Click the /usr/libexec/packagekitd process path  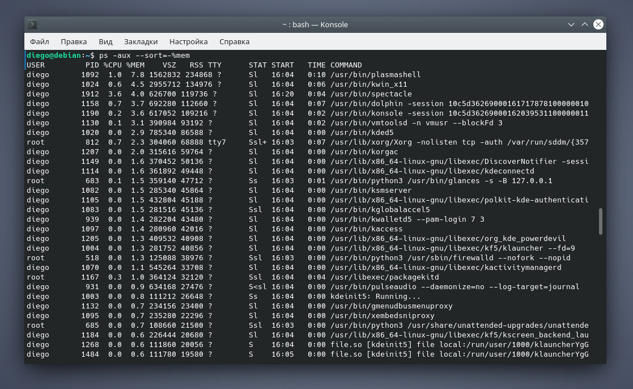point(384,277)
